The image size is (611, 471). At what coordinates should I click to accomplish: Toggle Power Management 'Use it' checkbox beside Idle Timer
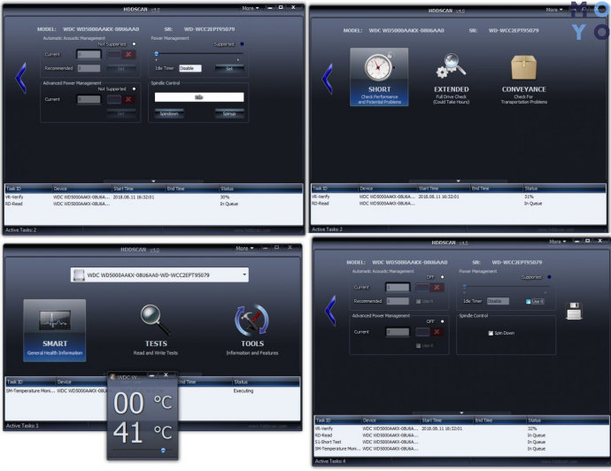[x=529, y=302]
